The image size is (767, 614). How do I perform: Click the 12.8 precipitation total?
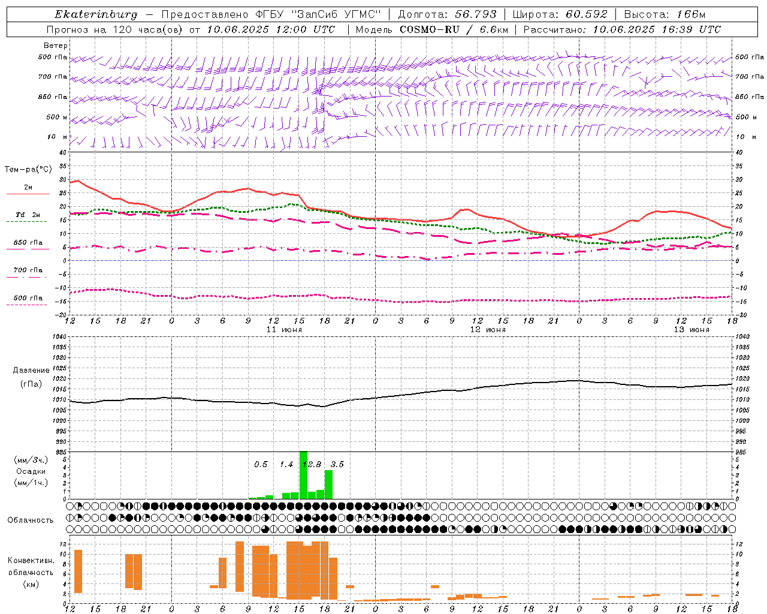(x=312, y=465)
